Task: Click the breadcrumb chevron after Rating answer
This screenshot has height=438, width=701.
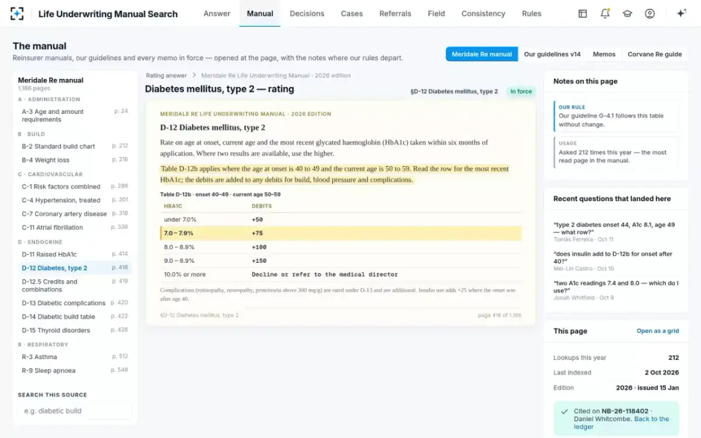Action: point(194,75)
